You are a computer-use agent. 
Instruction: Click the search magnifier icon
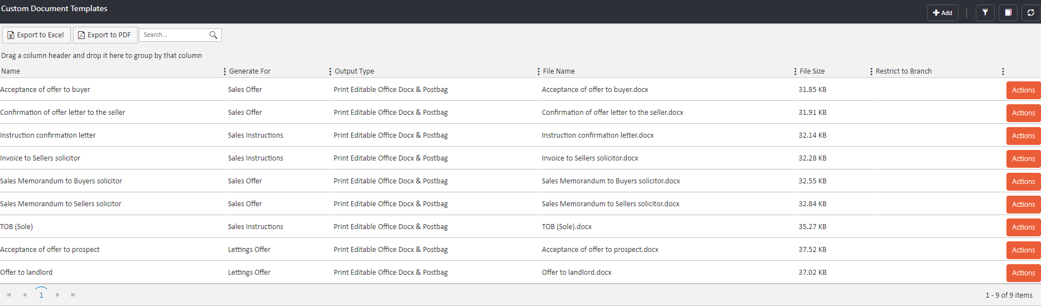pyautogui.click(x=213, y=35)
